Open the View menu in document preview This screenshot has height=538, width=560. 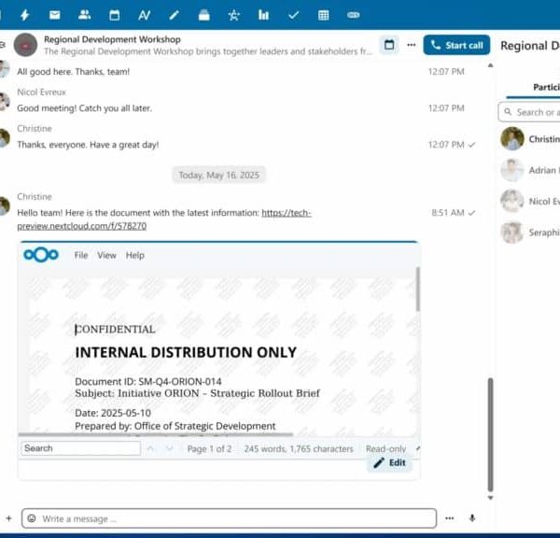click(106, 255)
